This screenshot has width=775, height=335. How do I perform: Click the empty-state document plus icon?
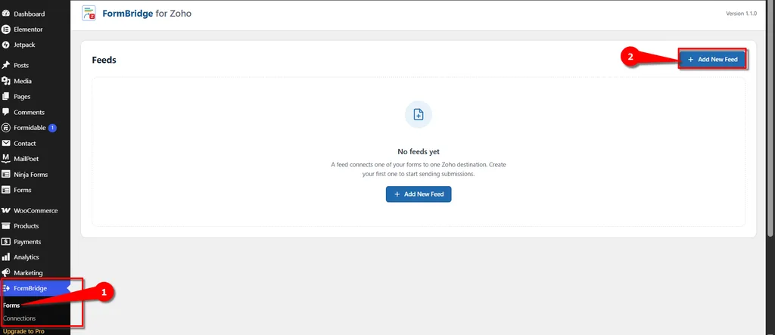418,115
